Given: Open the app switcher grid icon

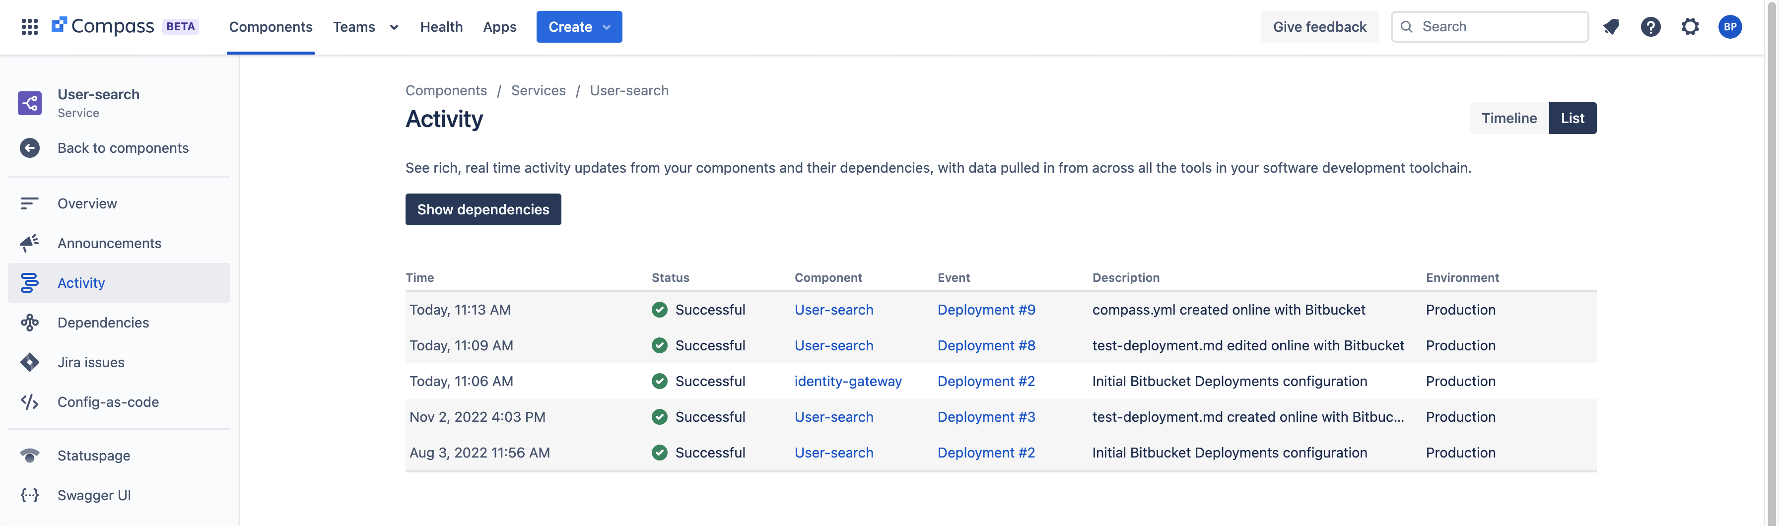Looking at the screenshot, I should click(29, 27).
